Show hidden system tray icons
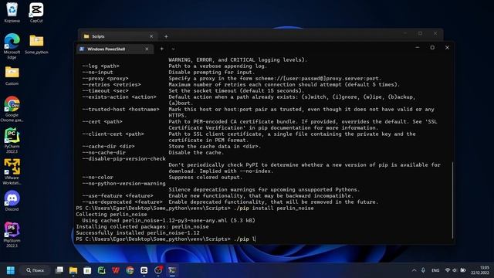This screenshot has width=494, height=278. (x=414, y=270)
